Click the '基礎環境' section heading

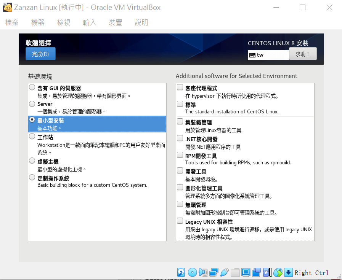(40, 76)
